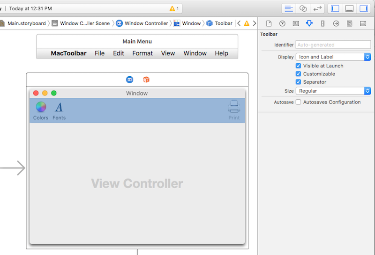Open the Bindings inspector icon
The width and height of the screenshot is (375, 255).
coord(350,23)
